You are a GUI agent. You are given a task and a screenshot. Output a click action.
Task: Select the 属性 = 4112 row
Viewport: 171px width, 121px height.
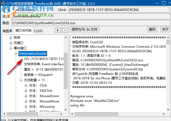click(x=44, y=70)
